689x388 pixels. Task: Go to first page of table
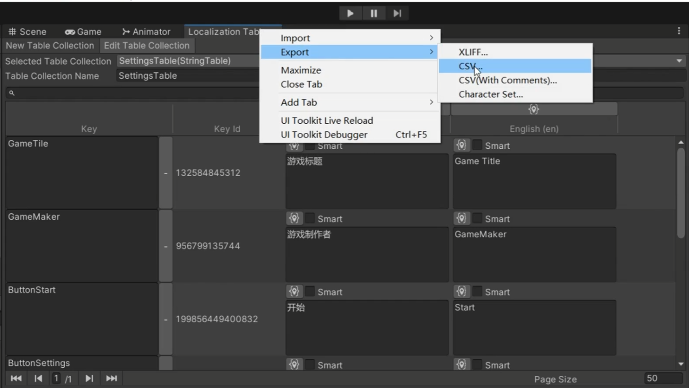coord(16,378)
